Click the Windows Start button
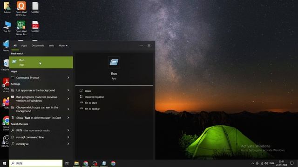 4,163
